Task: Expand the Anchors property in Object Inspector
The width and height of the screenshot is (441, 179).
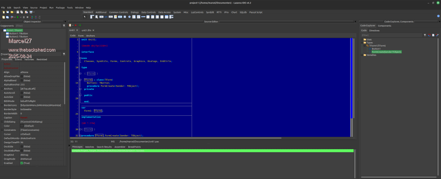Action: 2,89
